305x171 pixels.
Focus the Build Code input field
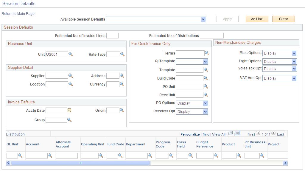coord(190,78)
